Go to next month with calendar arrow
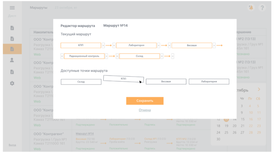This screenshot has width=274, height=155. tap(259, 89)
